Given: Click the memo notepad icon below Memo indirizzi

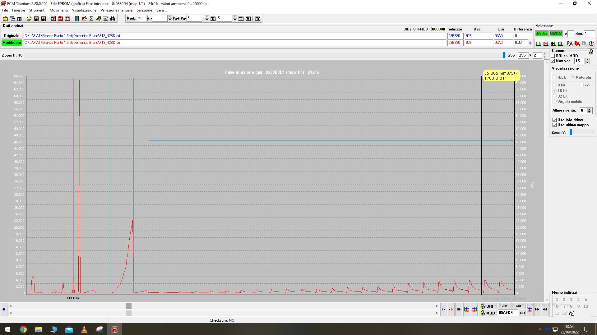Looking at the screenshot, I should tap(572, 313).
